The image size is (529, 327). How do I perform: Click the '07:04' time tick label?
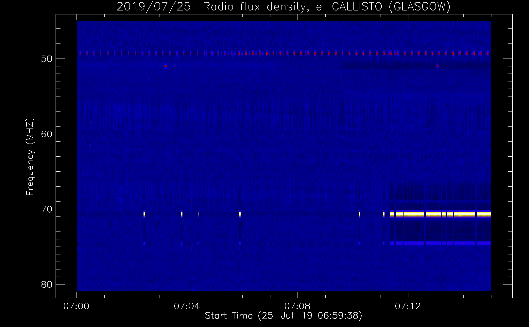(x=187, y=306)
